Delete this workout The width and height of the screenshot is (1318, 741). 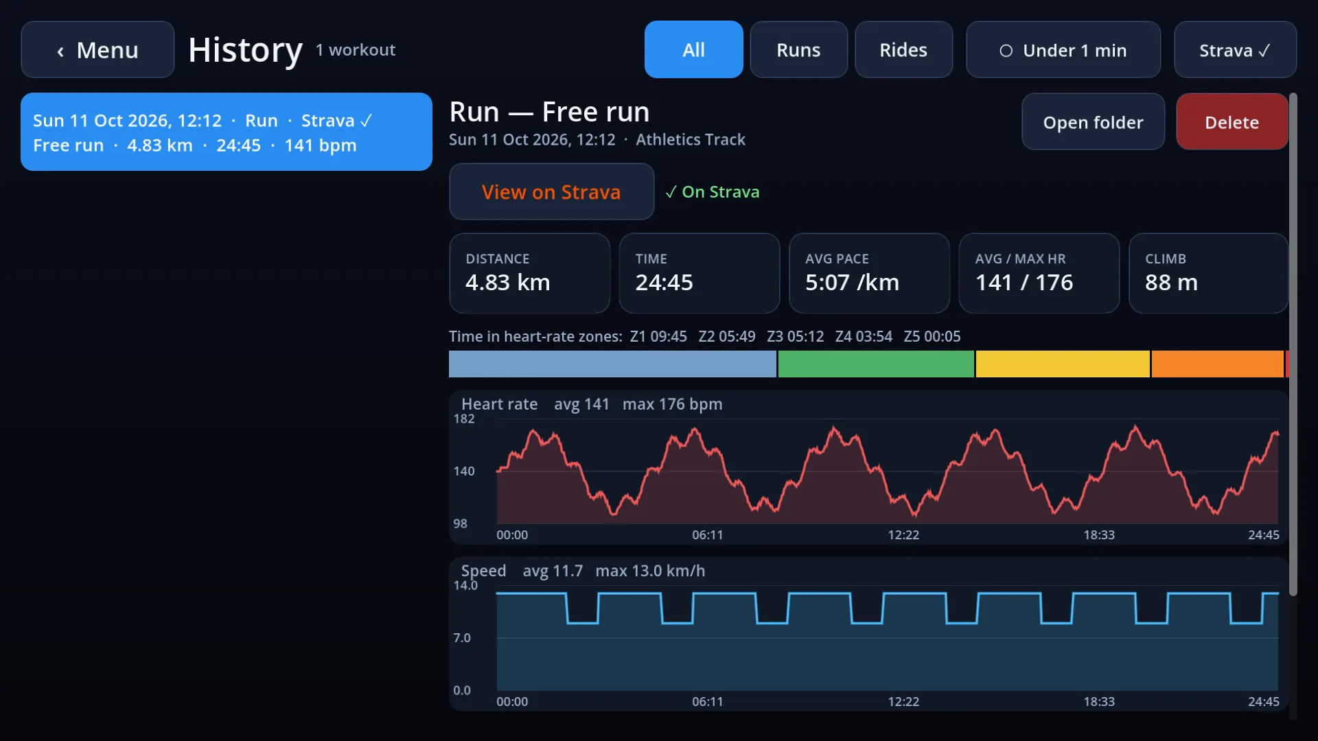1232,122
